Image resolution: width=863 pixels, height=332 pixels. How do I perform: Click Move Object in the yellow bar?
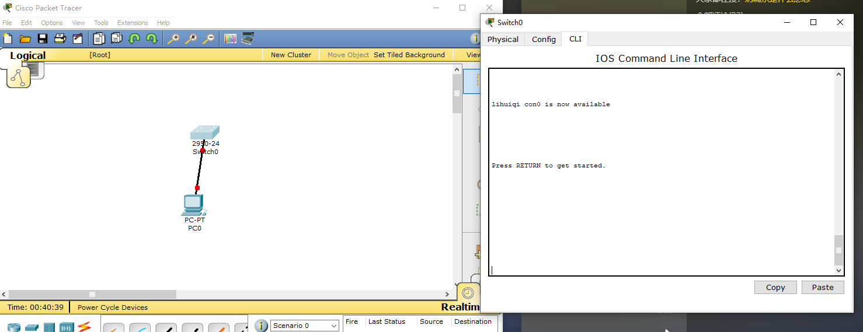click(x=348, y=55)
